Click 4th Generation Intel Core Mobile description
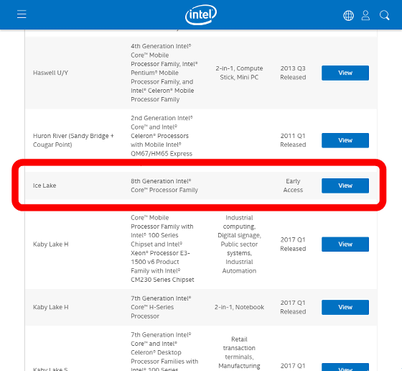The width and height of the screenshot is (402, 371). point(164,73)
